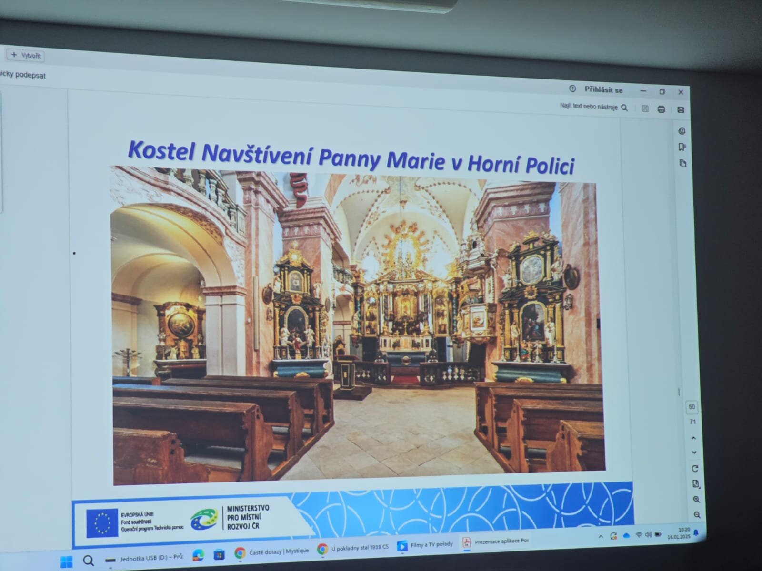762x571 pixels.
Task: Click Přihlásit se sign-in button
Action: (603, 90)
